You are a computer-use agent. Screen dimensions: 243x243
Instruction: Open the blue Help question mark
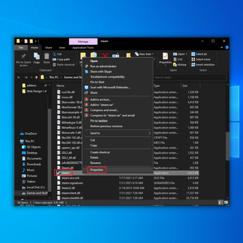[x=227, y=48]
